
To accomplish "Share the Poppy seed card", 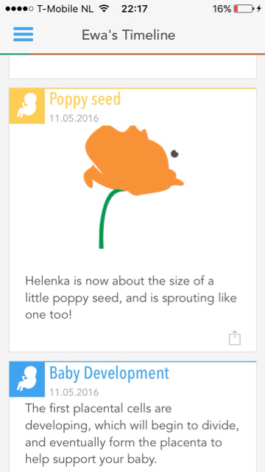I will [235, 338].
